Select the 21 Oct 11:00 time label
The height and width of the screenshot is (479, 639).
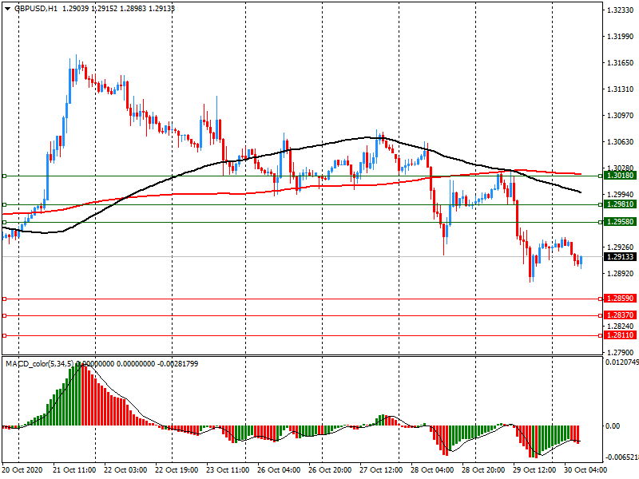tap(74, 469)
